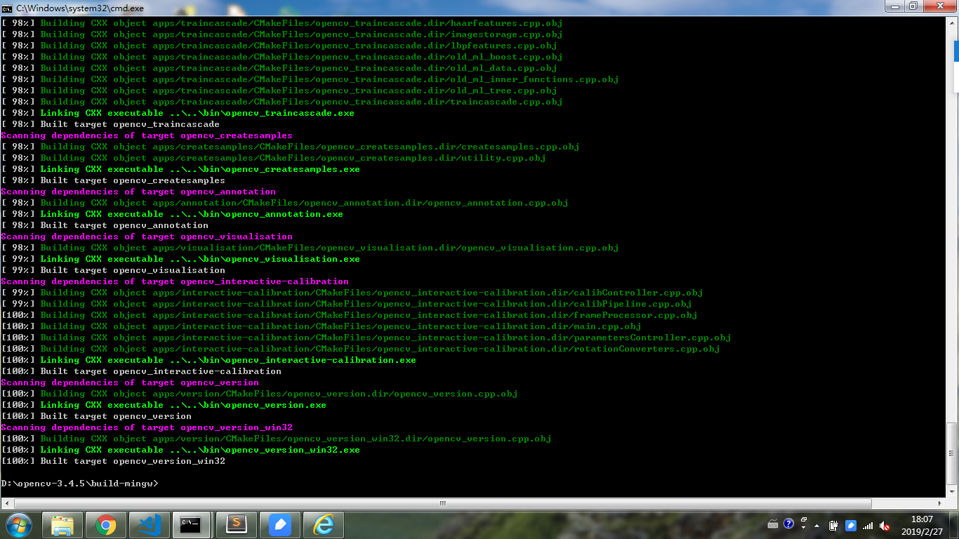Open the blue pen note tray icon

coord(851,525)
